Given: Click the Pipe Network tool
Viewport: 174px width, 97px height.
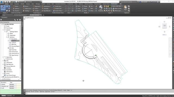Looking at the screenshot, I should 46,11.
